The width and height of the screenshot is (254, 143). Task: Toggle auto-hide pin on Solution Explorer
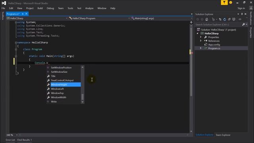pos(242,14)
